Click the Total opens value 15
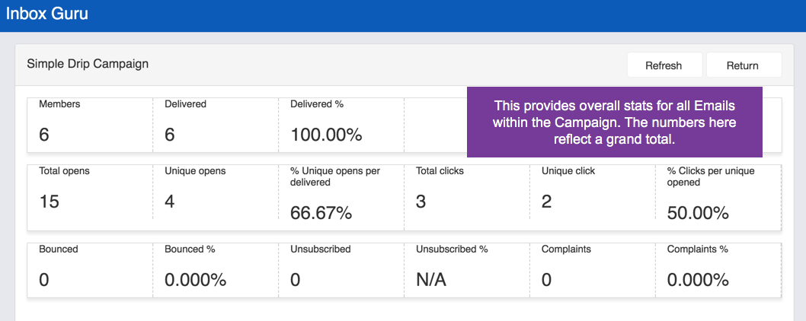This screenshot has width=806, height=321. [50, 202]
